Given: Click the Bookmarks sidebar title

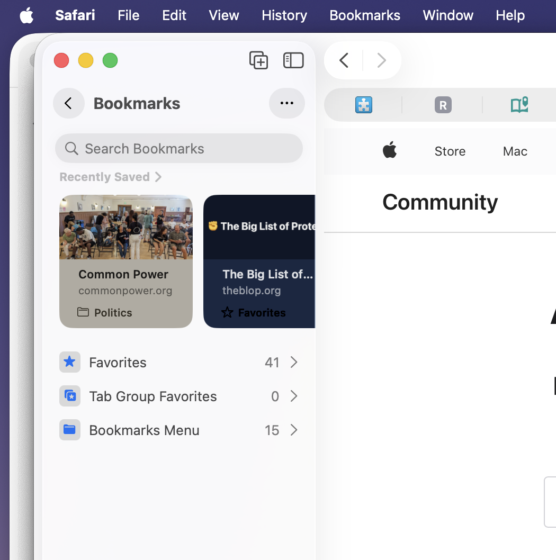Looking at the screenshot, I should (x=137, y=103).
